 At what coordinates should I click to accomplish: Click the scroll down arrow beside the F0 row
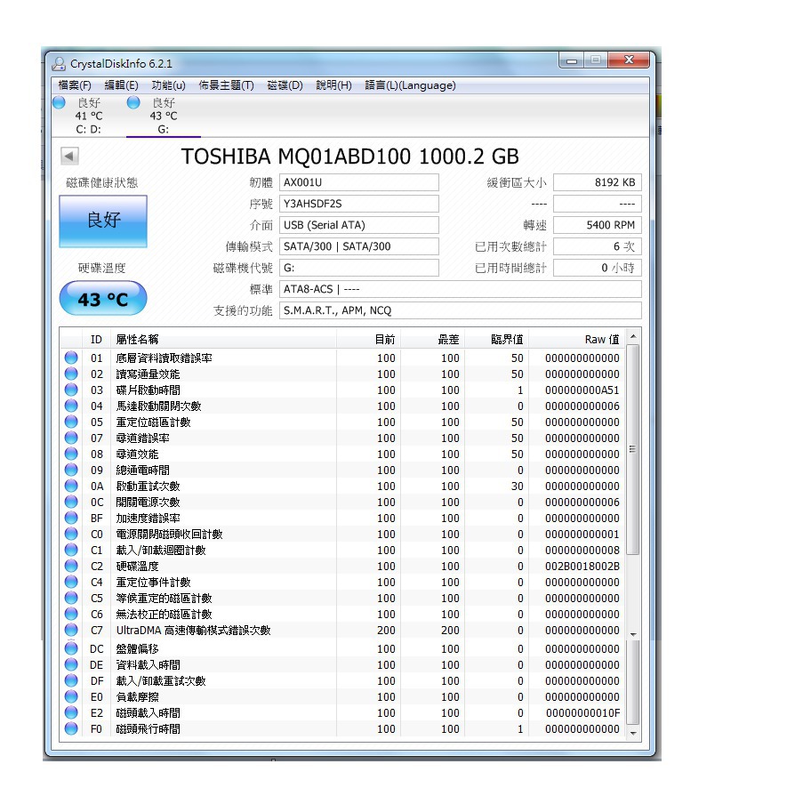(633, 734)
